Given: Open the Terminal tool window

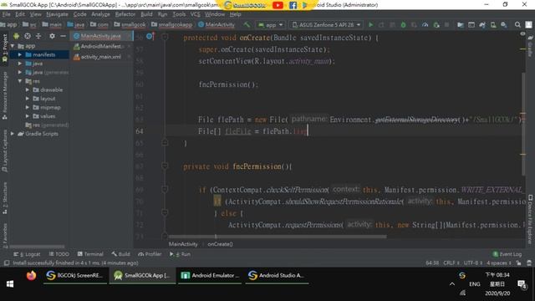Looking at the screenshot, I should tap(90, 254).
